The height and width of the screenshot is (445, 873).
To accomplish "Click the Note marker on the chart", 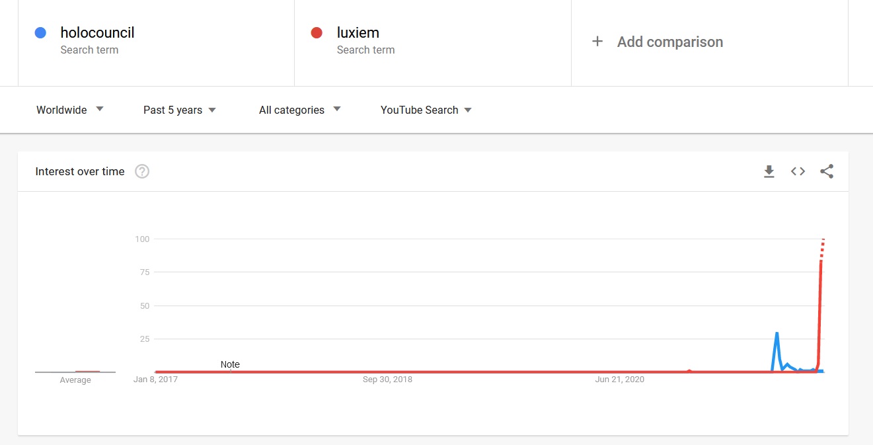I will pyautogui.click(x=230, y=364).
